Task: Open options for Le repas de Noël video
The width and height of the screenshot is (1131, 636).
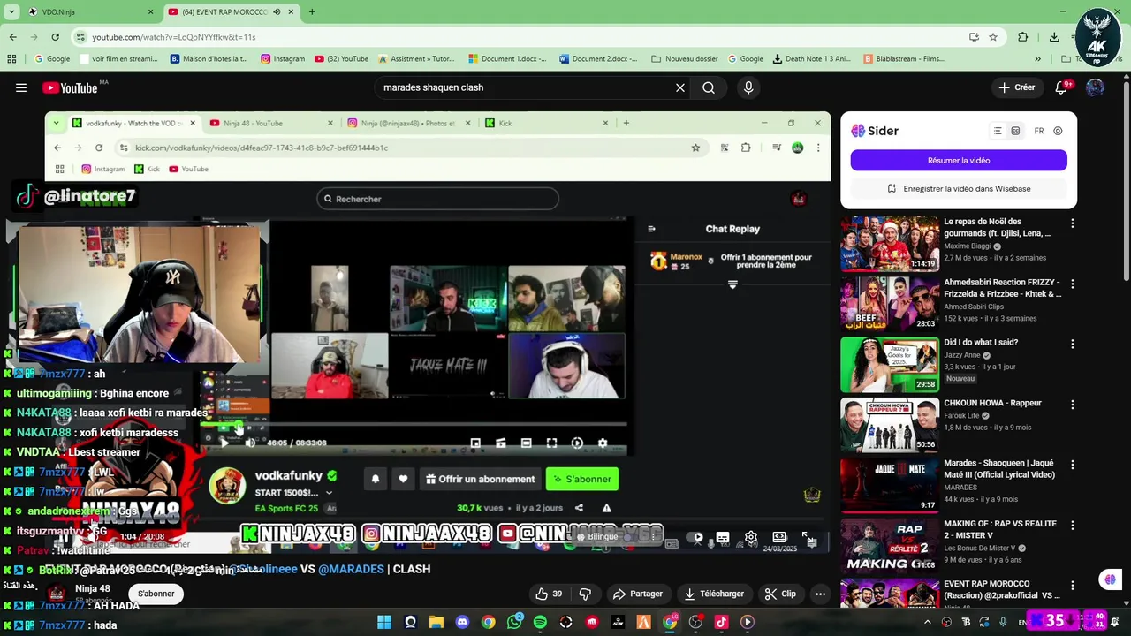Action: pos(1073,223)
